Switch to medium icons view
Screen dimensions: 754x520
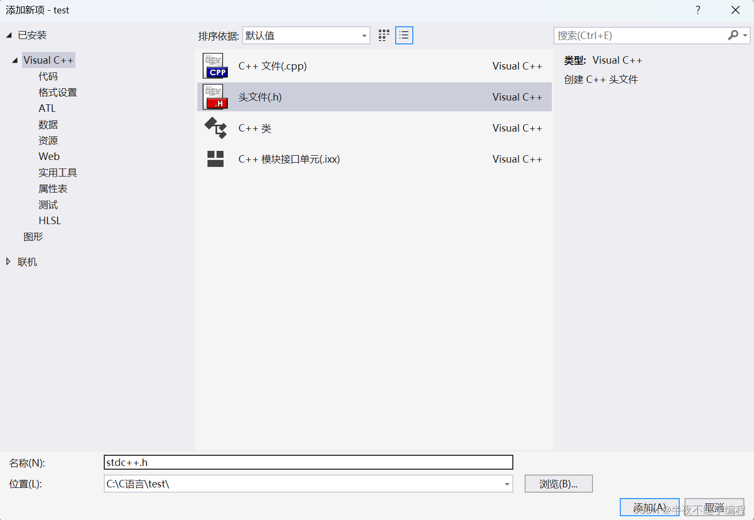point(383,35)
